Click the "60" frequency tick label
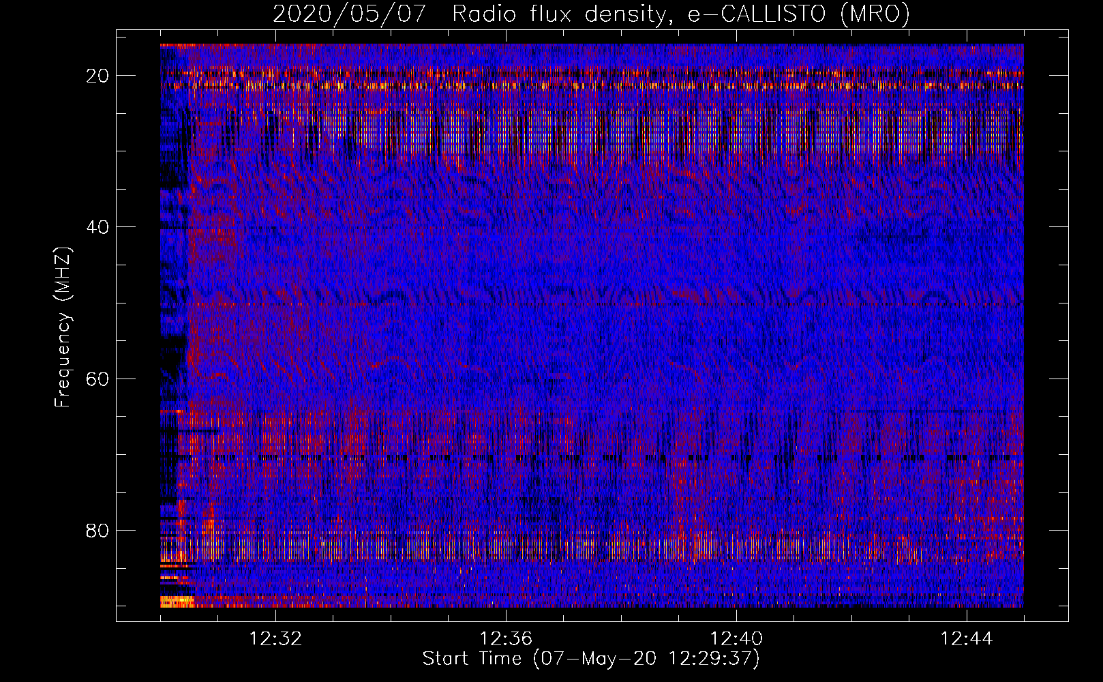The width and height of the screenshot is (1103, 682). (98, 379)
